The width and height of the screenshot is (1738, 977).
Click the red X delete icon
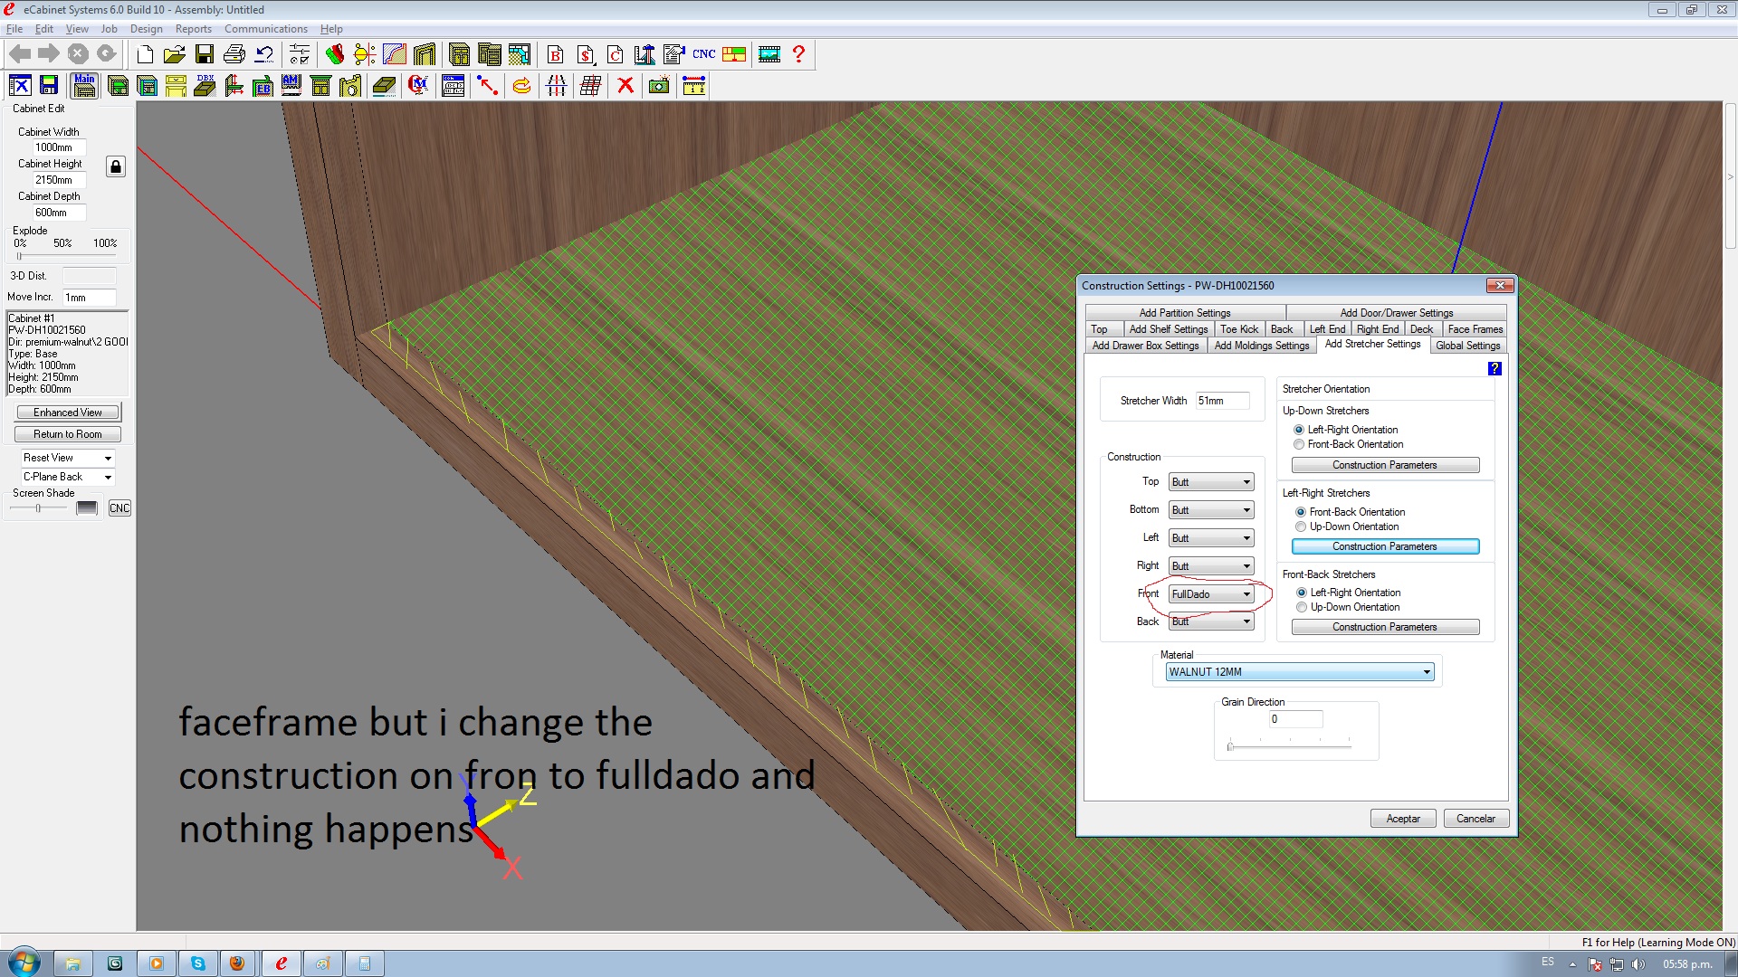point(625,86)
